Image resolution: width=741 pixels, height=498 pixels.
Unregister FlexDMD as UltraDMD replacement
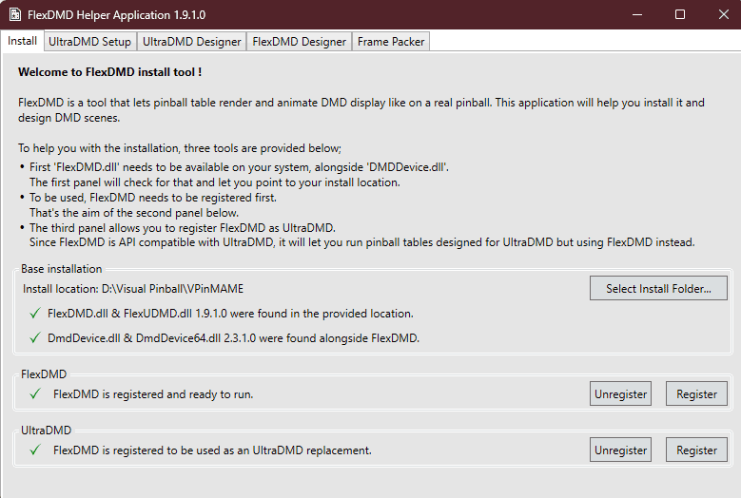click(620, 450)
